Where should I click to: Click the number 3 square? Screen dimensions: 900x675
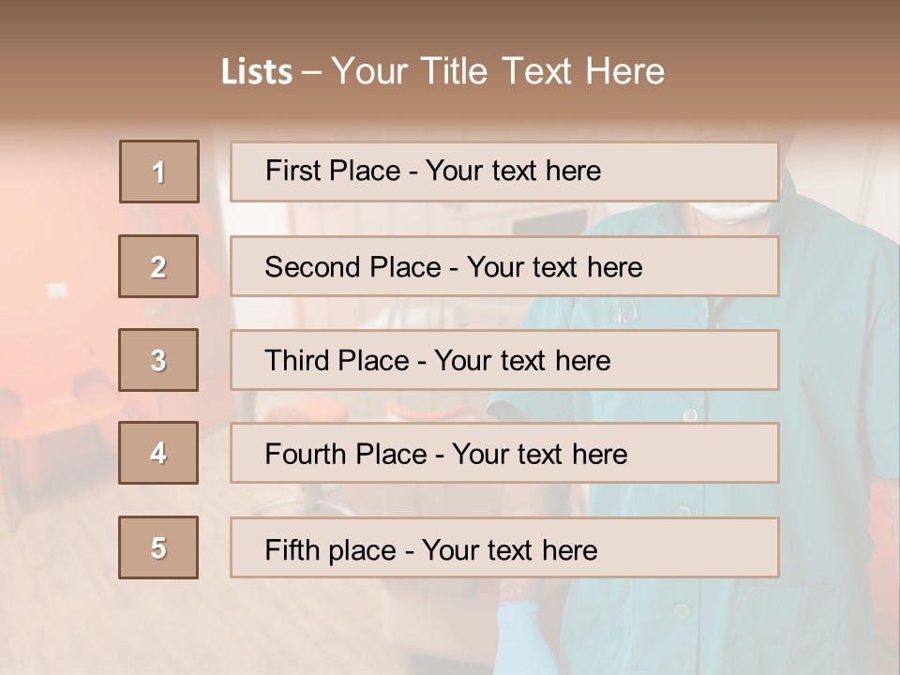(158, 360)
